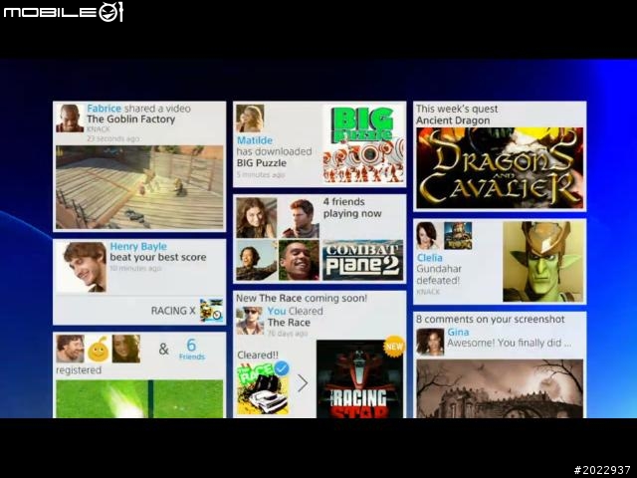637x478 pixels.
Task: Open the dark-haired woman avatar in registered tile
Action: 126,349
